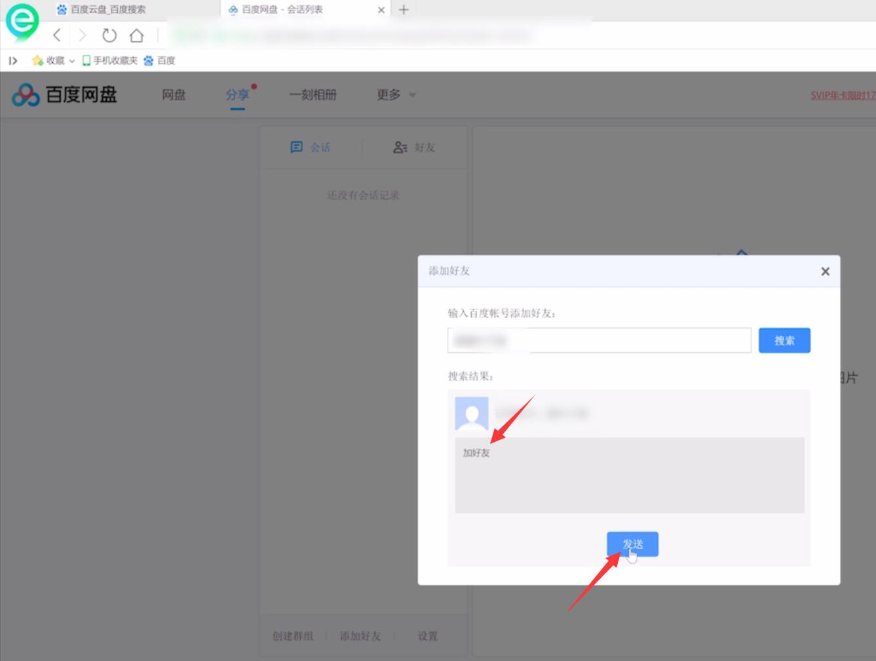
Task: Open 手机收藏夹 bookmark folder
Action: pyautogui.click(x=109, y=60)
